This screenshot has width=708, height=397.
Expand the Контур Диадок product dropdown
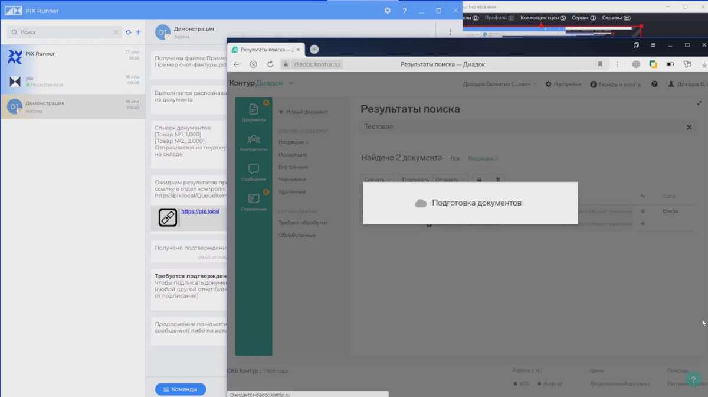tap(291, 83)
